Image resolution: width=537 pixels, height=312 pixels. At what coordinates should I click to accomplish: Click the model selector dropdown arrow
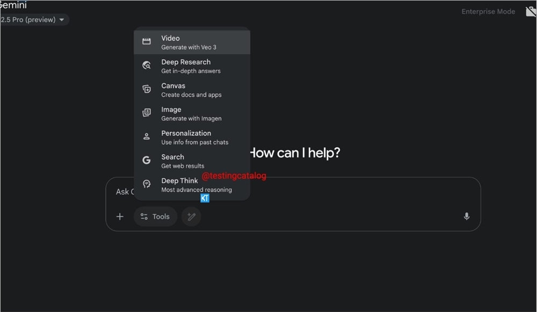(x=62, y=19)
